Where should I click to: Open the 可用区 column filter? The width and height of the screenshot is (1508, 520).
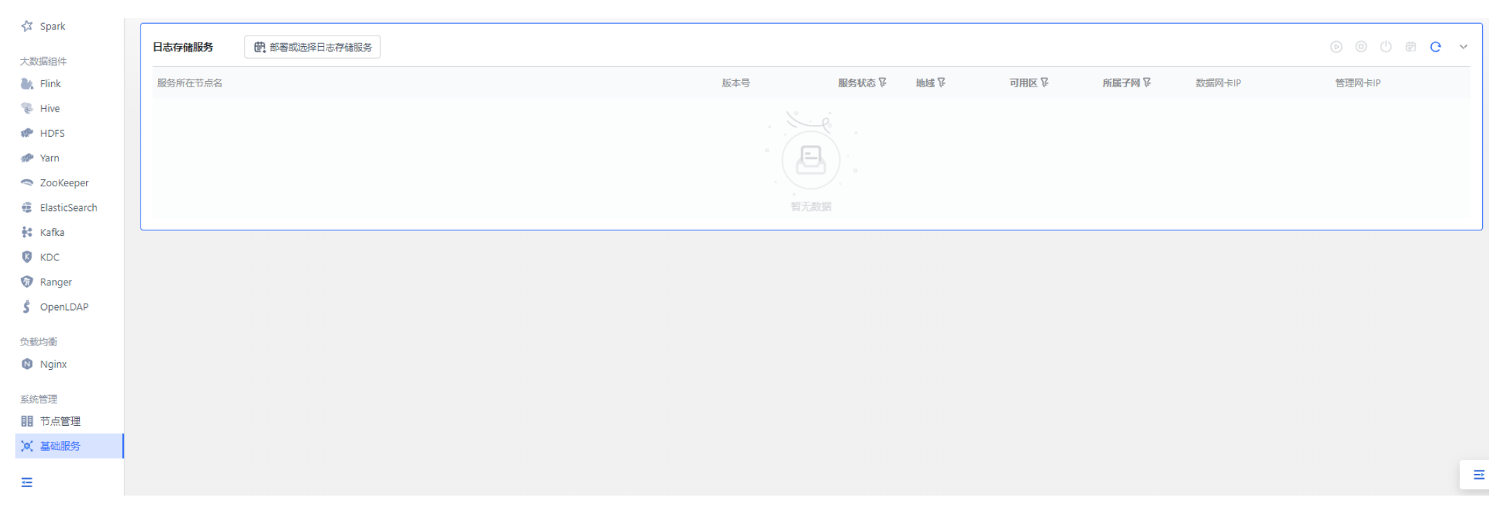1044,82
